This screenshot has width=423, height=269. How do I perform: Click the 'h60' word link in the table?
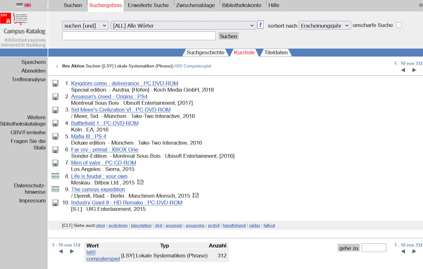click(x=91, y=253)
